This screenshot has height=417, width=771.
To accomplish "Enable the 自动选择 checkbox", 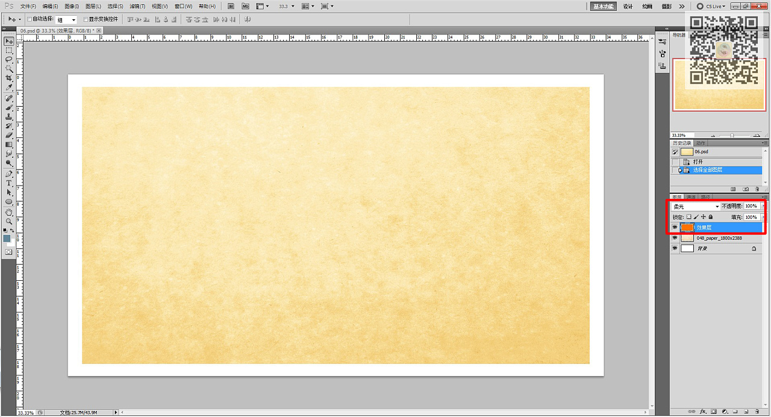I will coord(30,19).
